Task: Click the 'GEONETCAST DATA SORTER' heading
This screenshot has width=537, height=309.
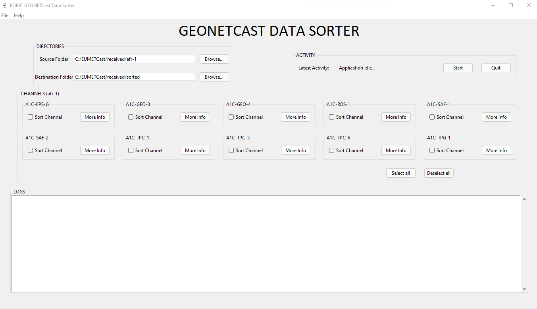Action: (269, 31)
